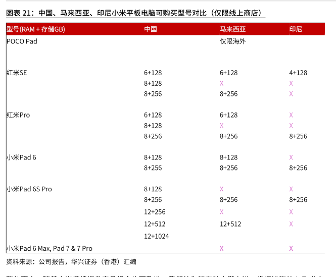Select the '红米Pro' model label
The image size is (336, 277).
point(18,115)
